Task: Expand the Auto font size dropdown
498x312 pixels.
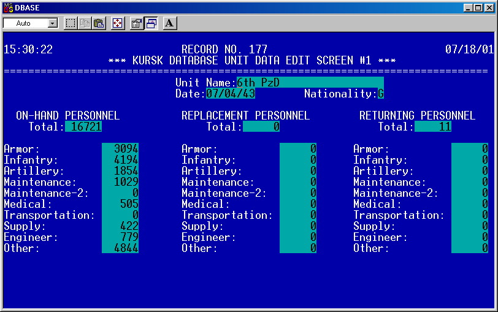Action: (x=52, y=23)
